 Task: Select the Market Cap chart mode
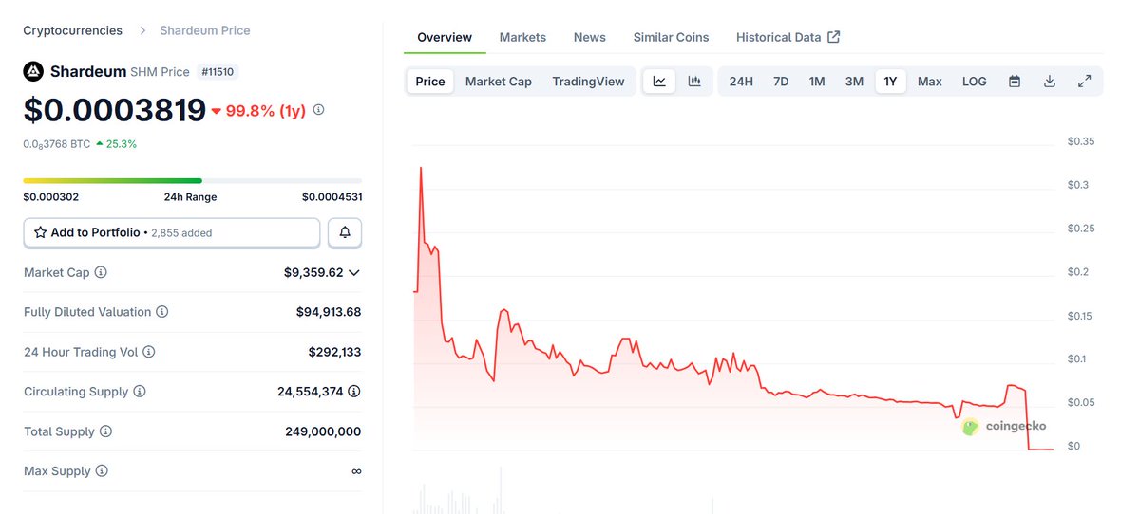499,82
